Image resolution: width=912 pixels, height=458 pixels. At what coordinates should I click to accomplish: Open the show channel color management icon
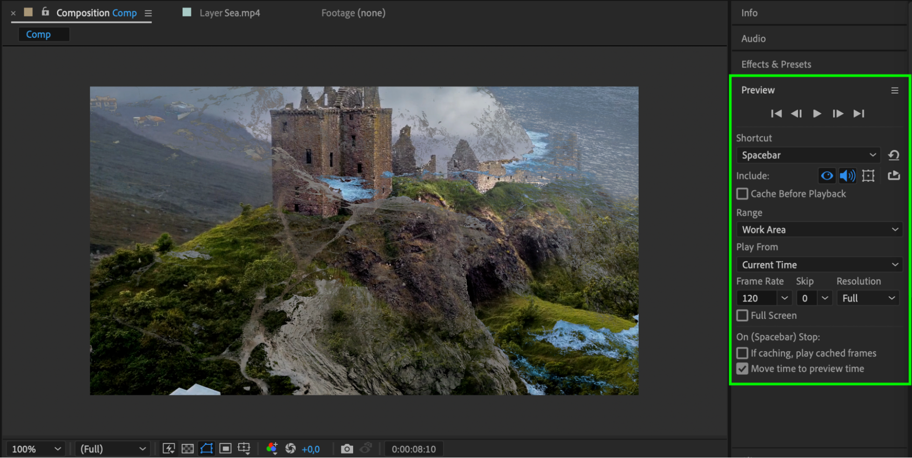coord(272,449)
